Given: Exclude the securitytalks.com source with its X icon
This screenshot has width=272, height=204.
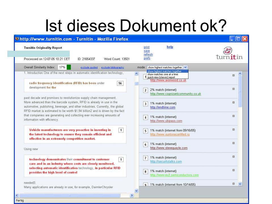Looking at the screenshot, I should pos(233,156).
